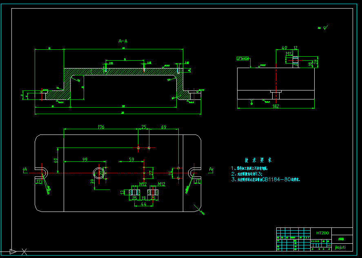Click the UCS origin icon at bottom-left

13,251
